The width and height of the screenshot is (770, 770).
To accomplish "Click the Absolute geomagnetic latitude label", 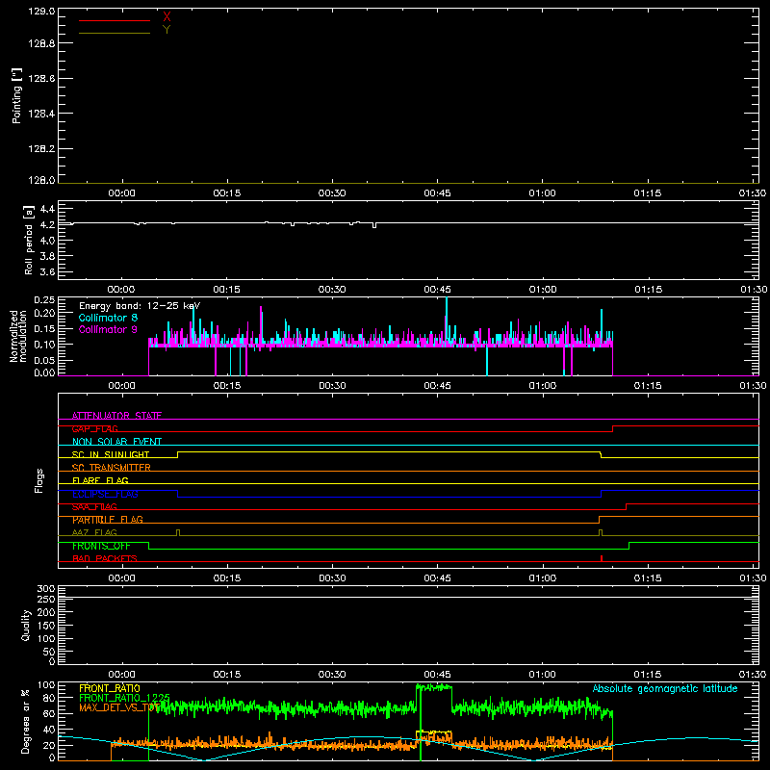I will (x=665, y=689).
